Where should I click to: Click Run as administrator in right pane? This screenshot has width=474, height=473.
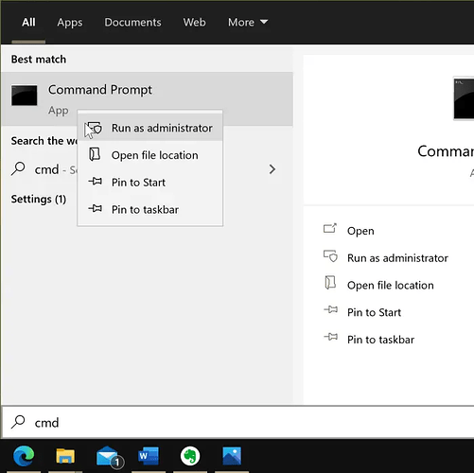pos(397,258)
